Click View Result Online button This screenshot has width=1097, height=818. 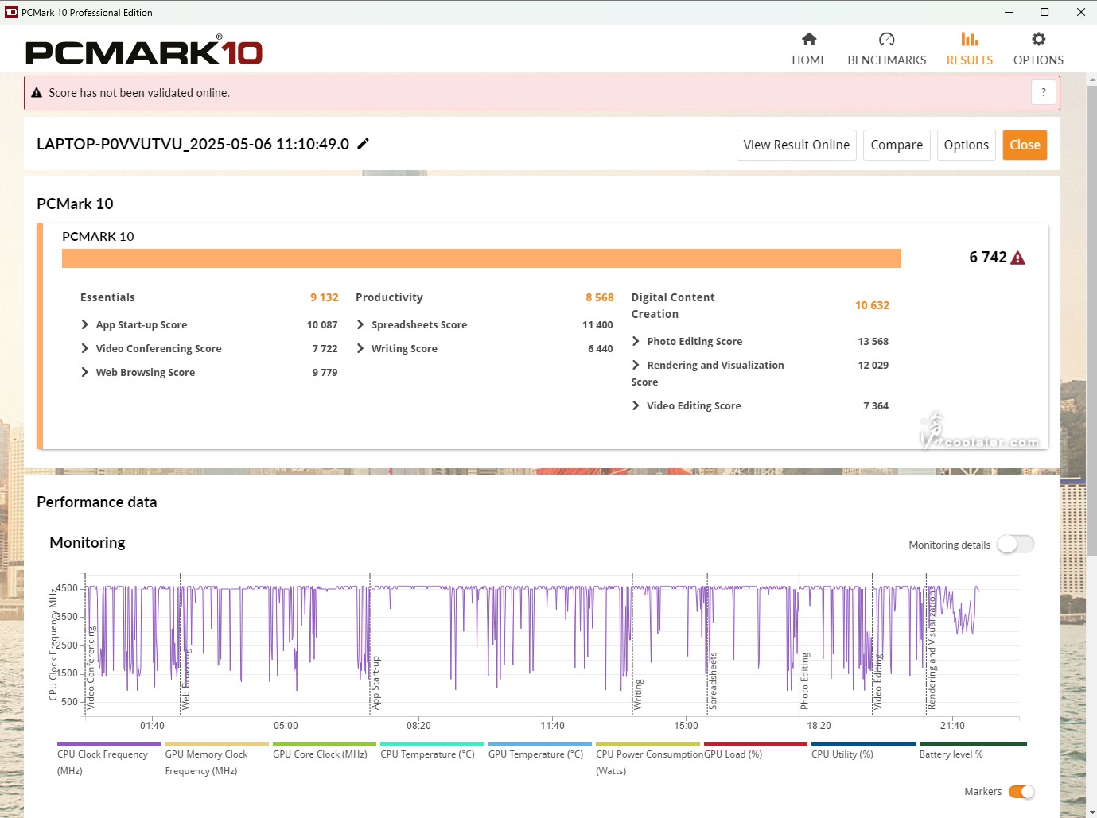796,145
